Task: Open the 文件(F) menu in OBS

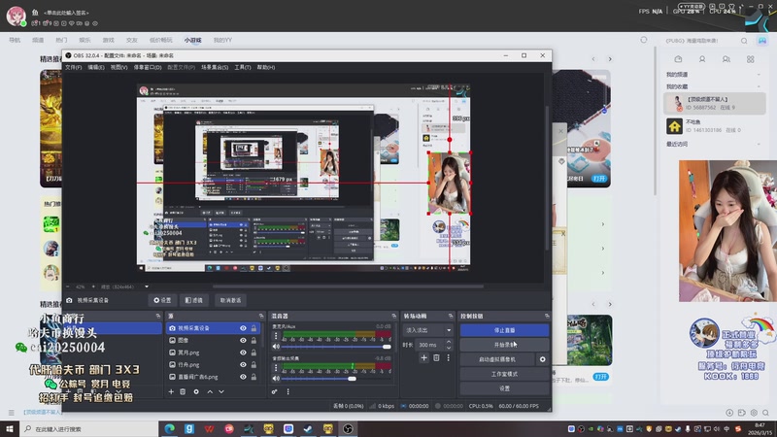Action: click(73, 67)
